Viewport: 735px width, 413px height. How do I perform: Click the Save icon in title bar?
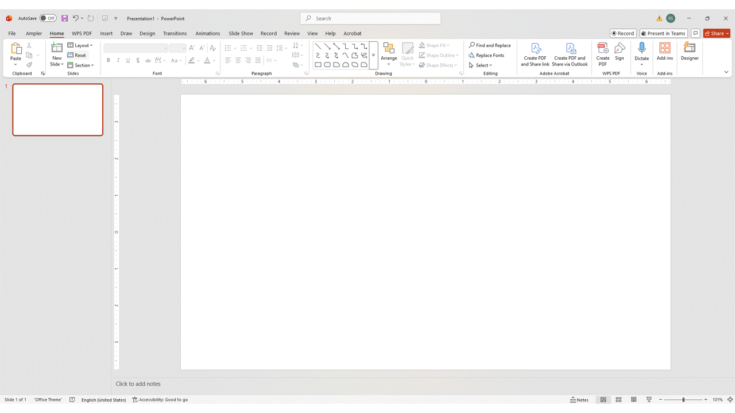pos(64,18)
